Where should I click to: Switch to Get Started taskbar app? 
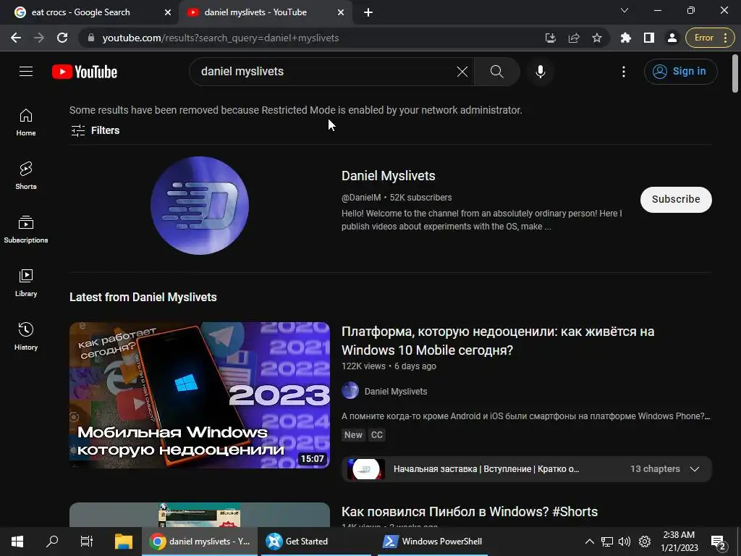(317, 542)
